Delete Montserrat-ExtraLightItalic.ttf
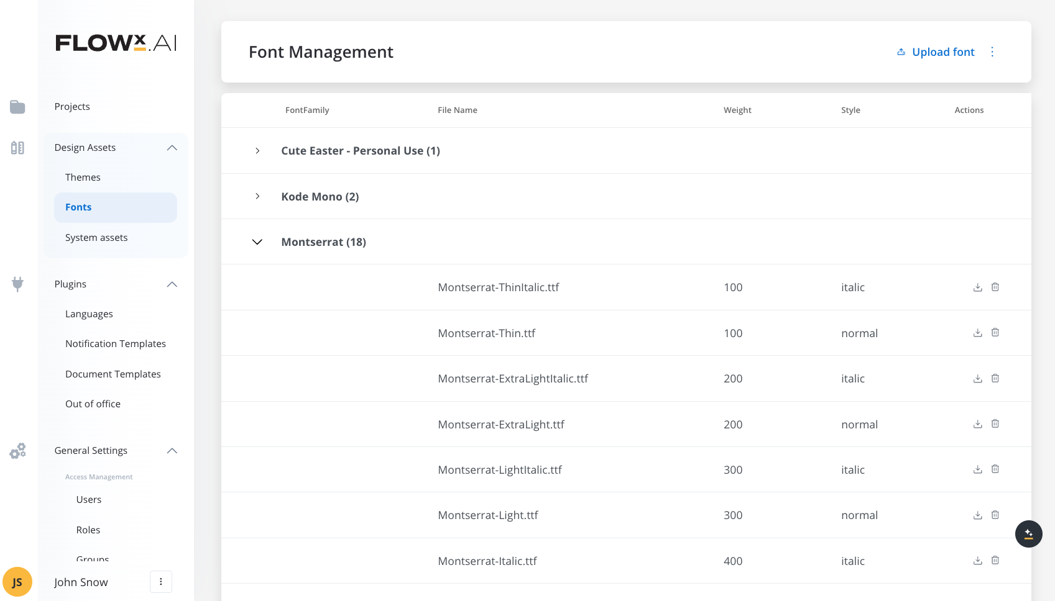Viewport: 1055px width, 601px height. pos(995,378)
